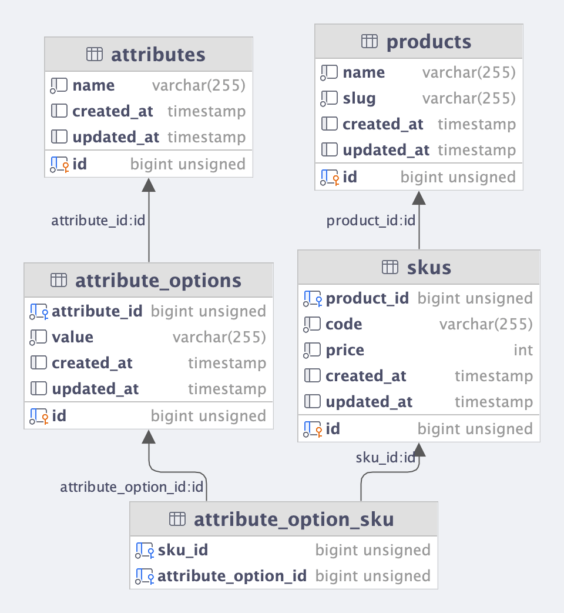564x613 pixels.
Task: Select the attribute_id:id relationship label
Action: point(98,221)
